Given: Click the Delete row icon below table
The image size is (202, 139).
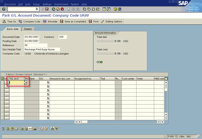Looking at the screenshot, I should point(35,129).
